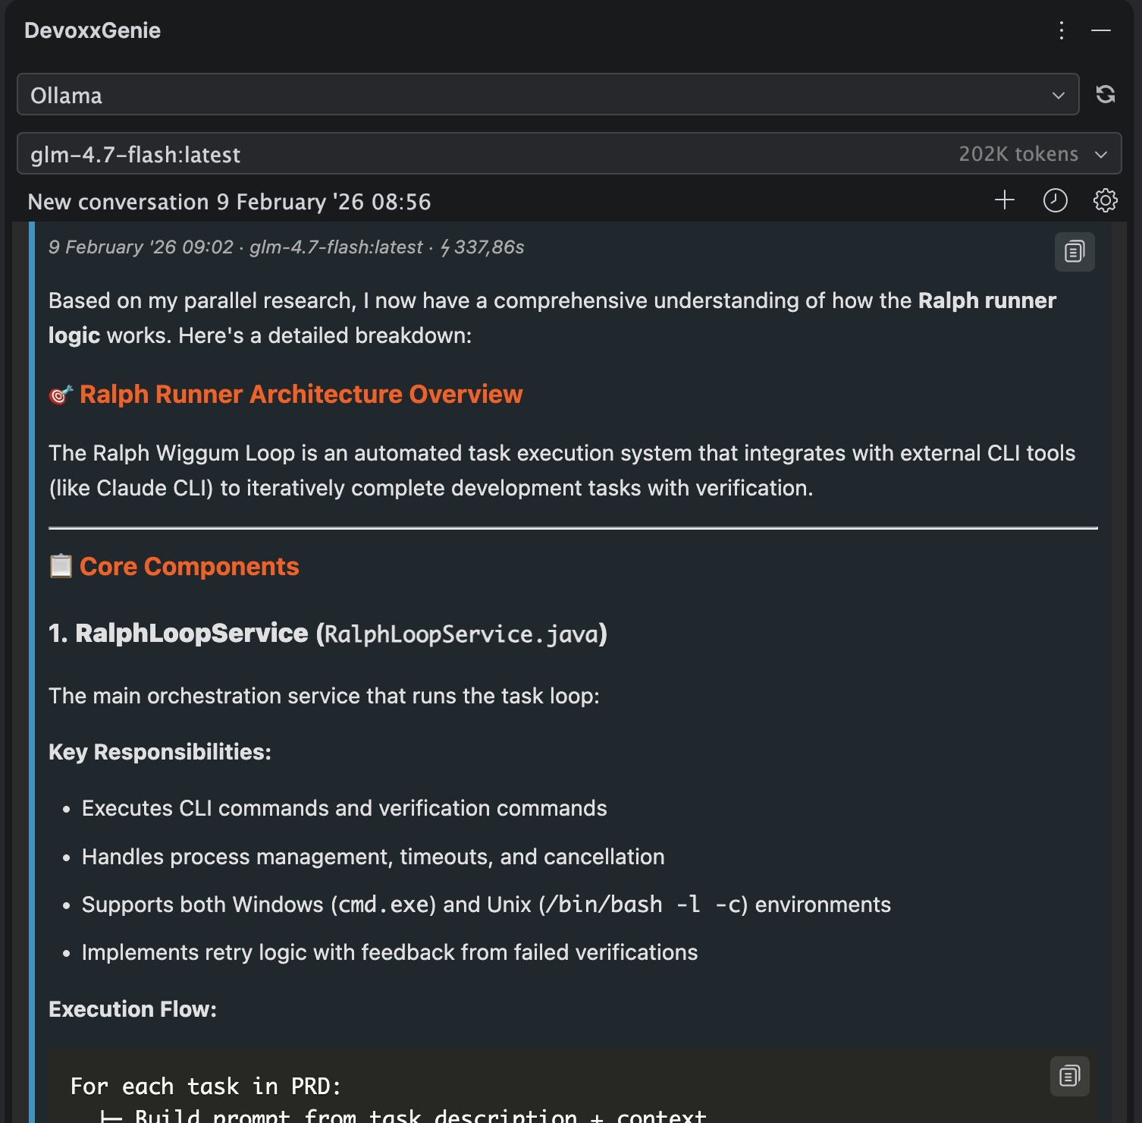Image resolution: width=1142 pixels, height=1123 pixels.
Task: Open DevoxxGenie settings via the gear icon
Action: 1105,200
